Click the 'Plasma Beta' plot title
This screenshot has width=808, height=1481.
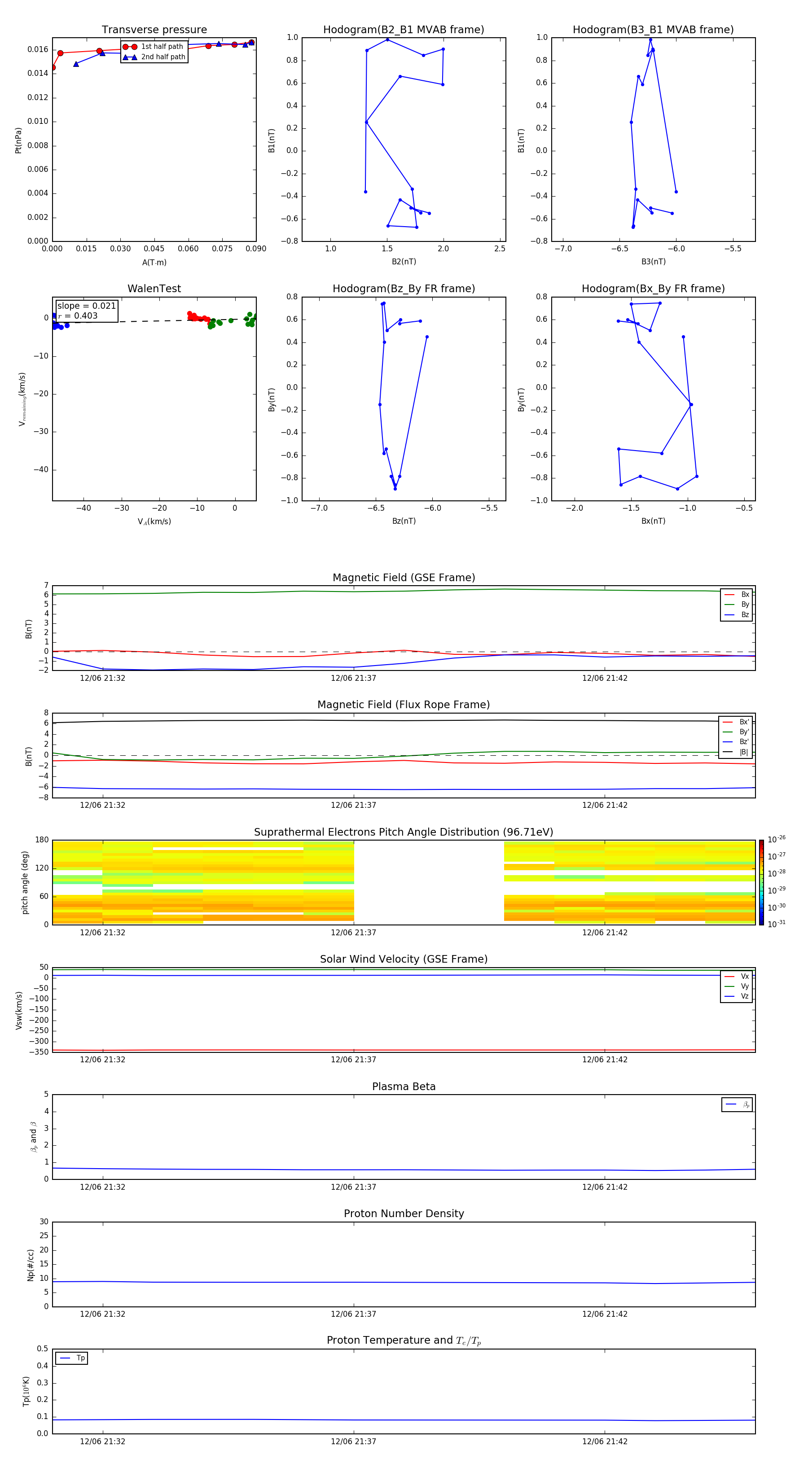(x=404, y=1087)
